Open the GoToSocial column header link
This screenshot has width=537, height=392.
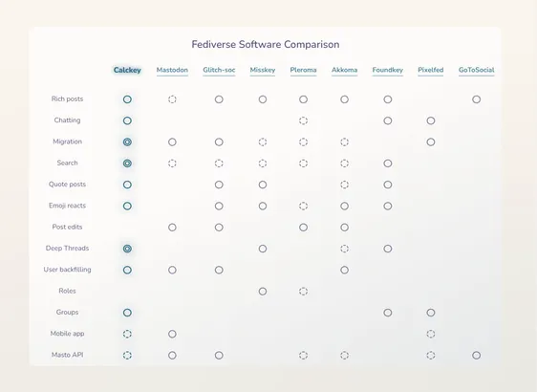(x=477, y=70)
